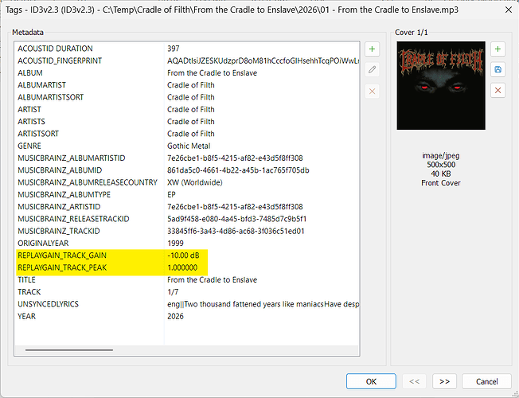Click the 1/7 track number value
519x398 pixels.
(x=173, y=292)
